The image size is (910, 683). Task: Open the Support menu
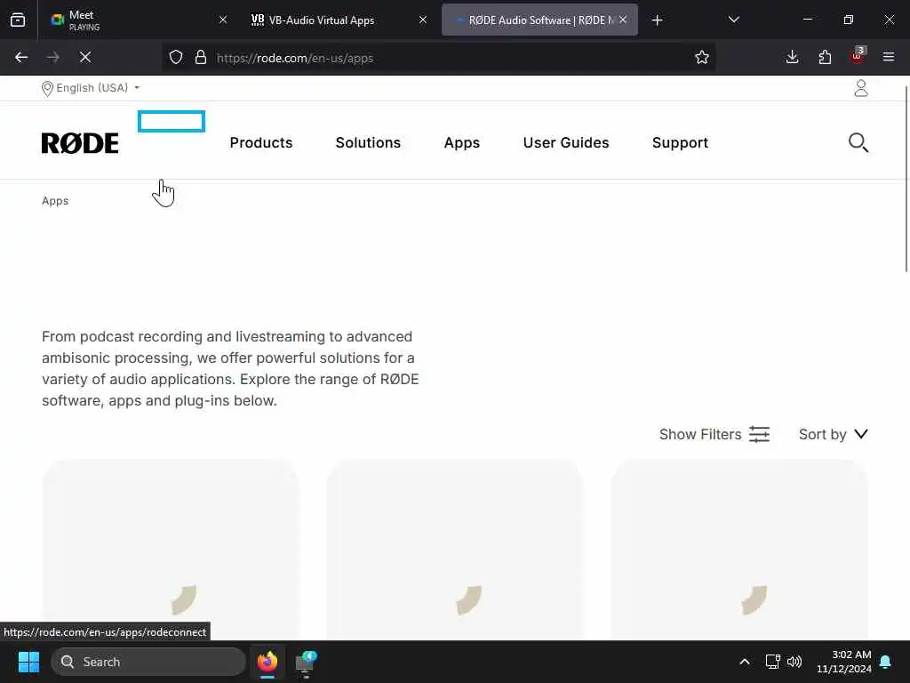pos(680,143)
